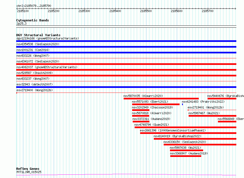Open nsv6140019 (ByrskaBishop2022) variant
The height and width of the screenshot is (178, 244).
pos(177,136)
